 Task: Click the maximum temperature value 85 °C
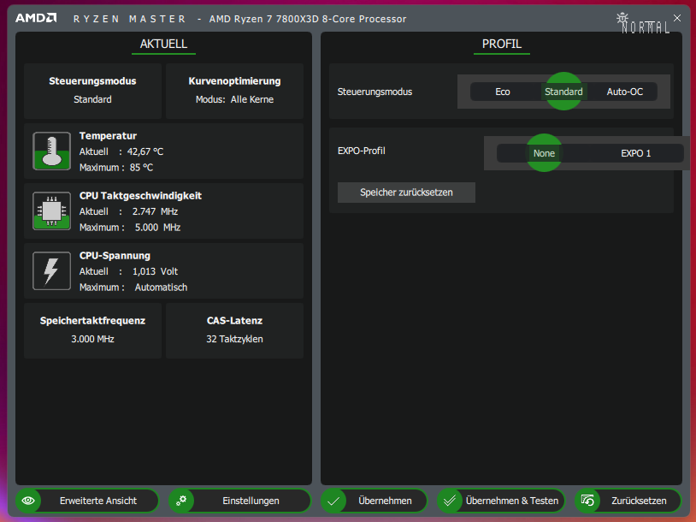[x=141, y=168]
